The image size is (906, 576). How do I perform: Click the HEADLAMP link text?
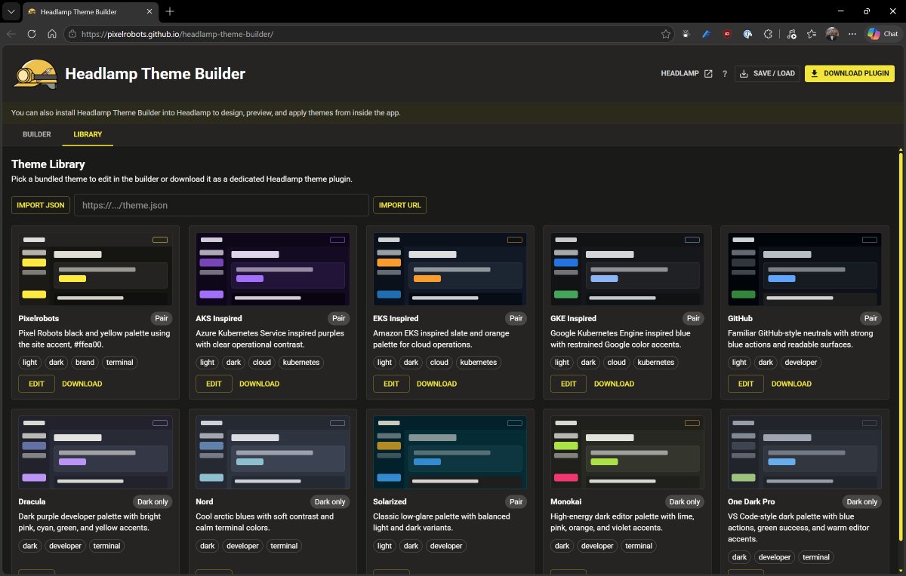pos(680,74)
